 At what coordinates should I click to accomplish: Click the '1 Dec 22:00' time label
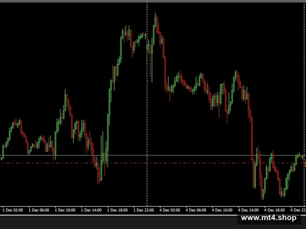(x=143, y=210)
